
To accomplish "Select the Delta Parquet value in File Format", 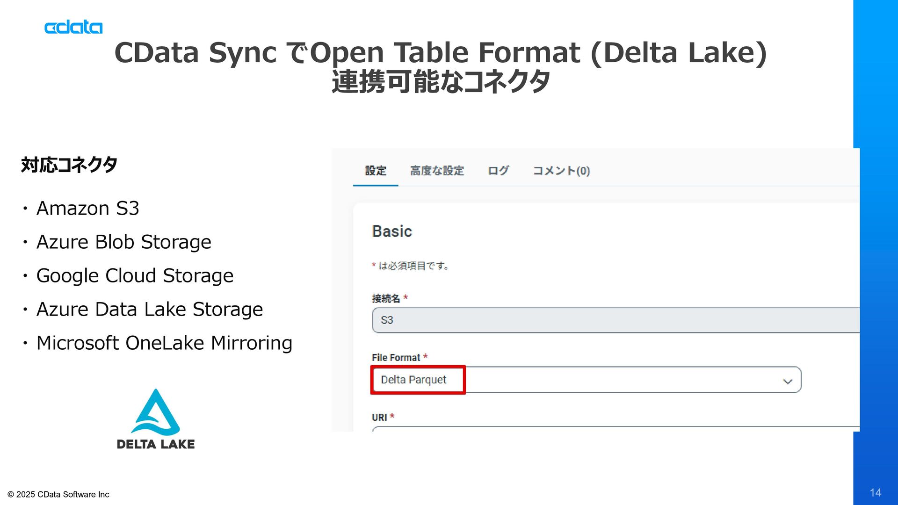I will pos(414,380).
